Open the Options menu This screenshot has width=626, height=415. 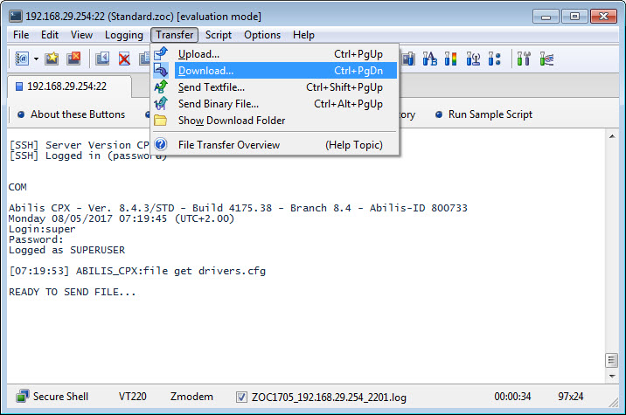coord(262,35)
